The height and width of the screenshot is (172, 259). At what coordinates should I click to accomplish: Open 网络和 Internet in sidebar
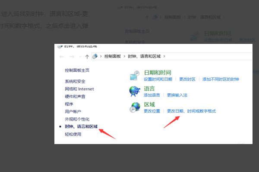tap(79, 89)
